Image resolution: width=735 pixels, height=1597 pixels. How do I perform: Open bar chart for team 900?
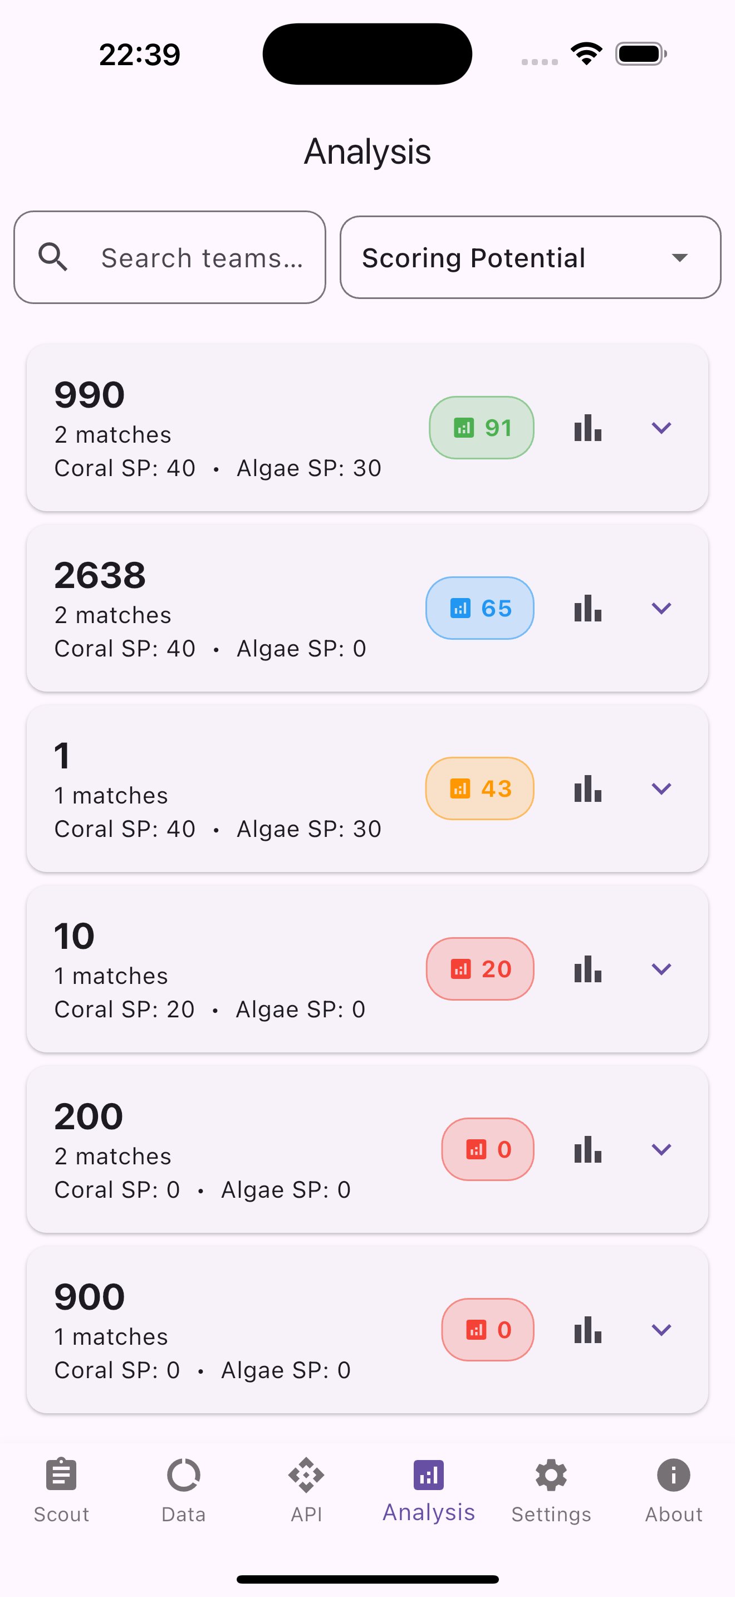point(587,1330)
